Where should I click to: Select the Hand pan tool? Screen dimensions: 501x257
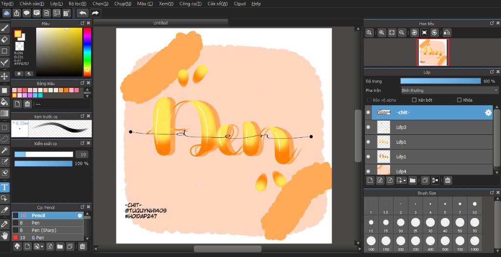[4, 236]
